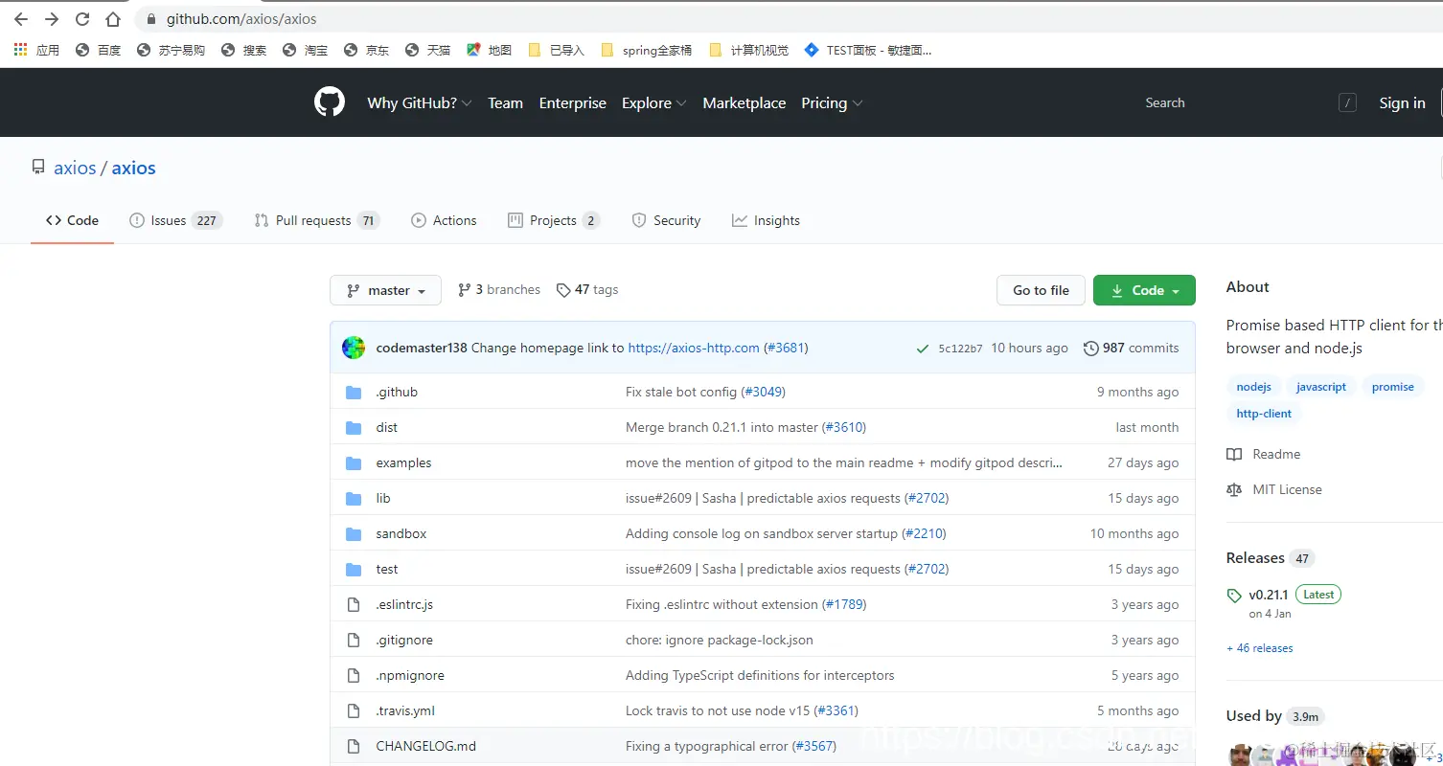Click the .eslintrc.js file icon
1443x766 pixels.
[x=354, y=605]
